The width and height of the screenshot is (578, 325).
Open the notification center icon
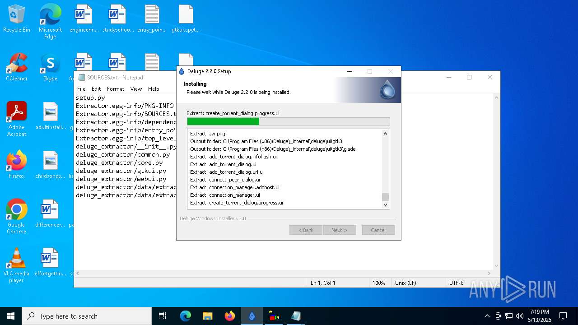pyautogui.click(x=563, y=316)
